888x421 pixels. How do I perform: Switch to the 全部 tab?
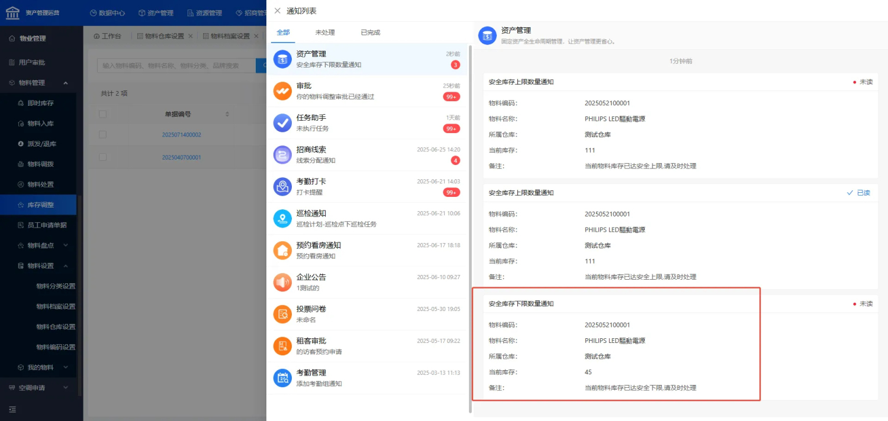point(283,33)
